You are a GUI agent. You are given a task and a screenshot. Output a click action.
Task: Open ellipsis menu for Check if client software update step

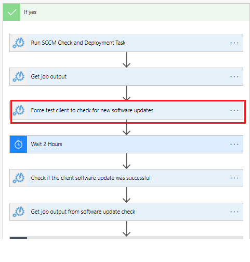pyautogui.click(x=234, y=178)
